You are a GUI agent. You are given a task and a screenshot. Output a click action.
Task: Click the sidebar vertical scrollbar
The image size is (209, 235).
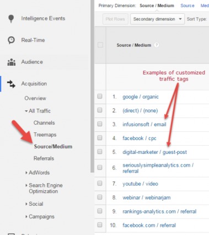[x=92, y=87]
